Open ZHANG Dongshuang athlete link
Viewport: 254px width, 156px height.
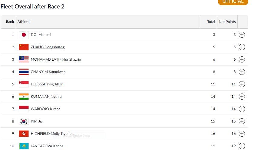48,47
